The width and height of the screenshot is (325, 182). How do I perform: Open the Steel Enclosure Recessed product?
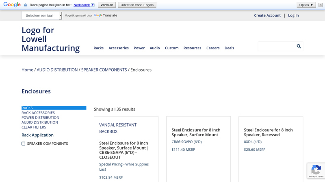click(x=268, y=132)
